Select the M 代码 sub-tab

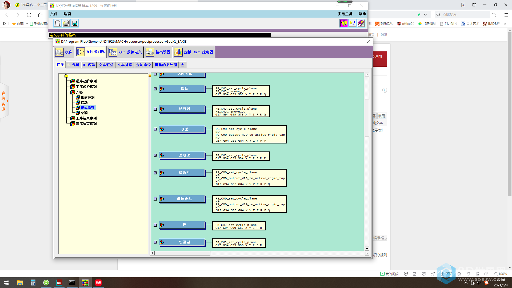tap(89, 65)
